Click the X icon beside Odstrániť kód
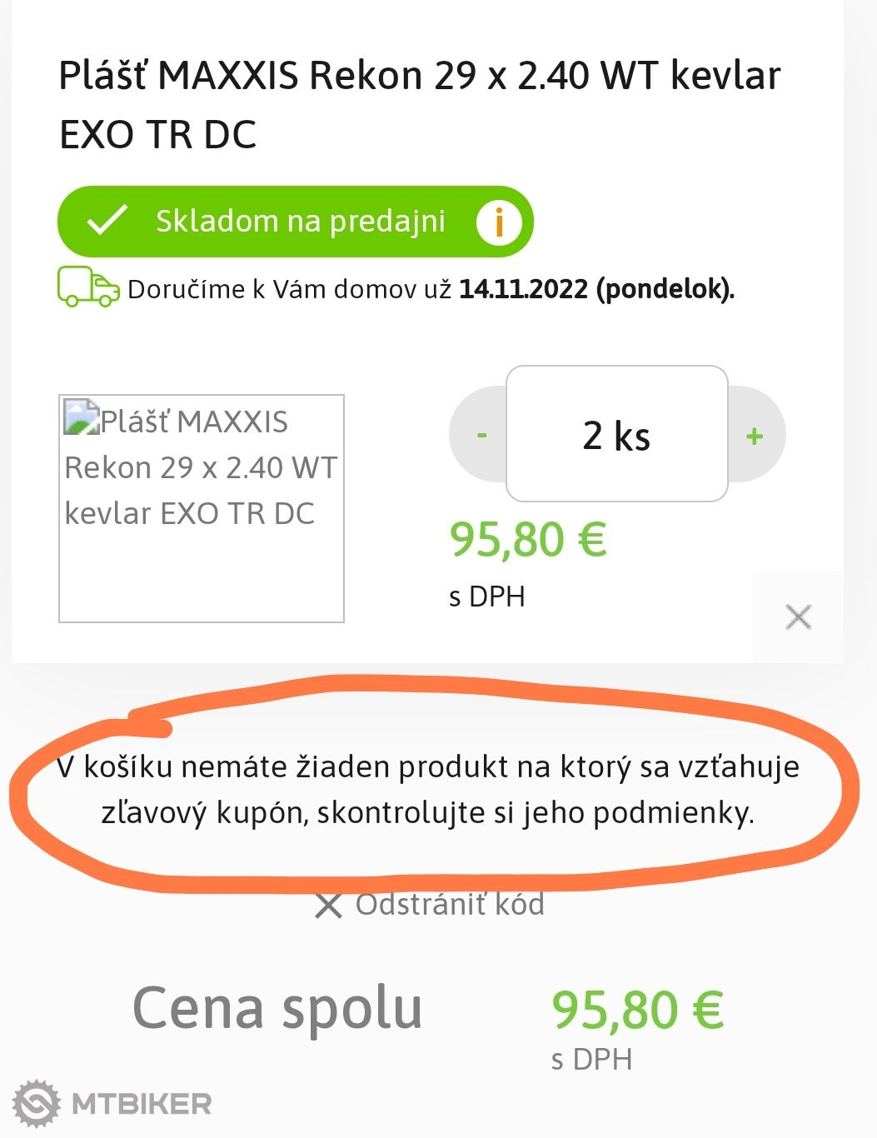This screenshot has width=877, height=1138. pos(329,906)
